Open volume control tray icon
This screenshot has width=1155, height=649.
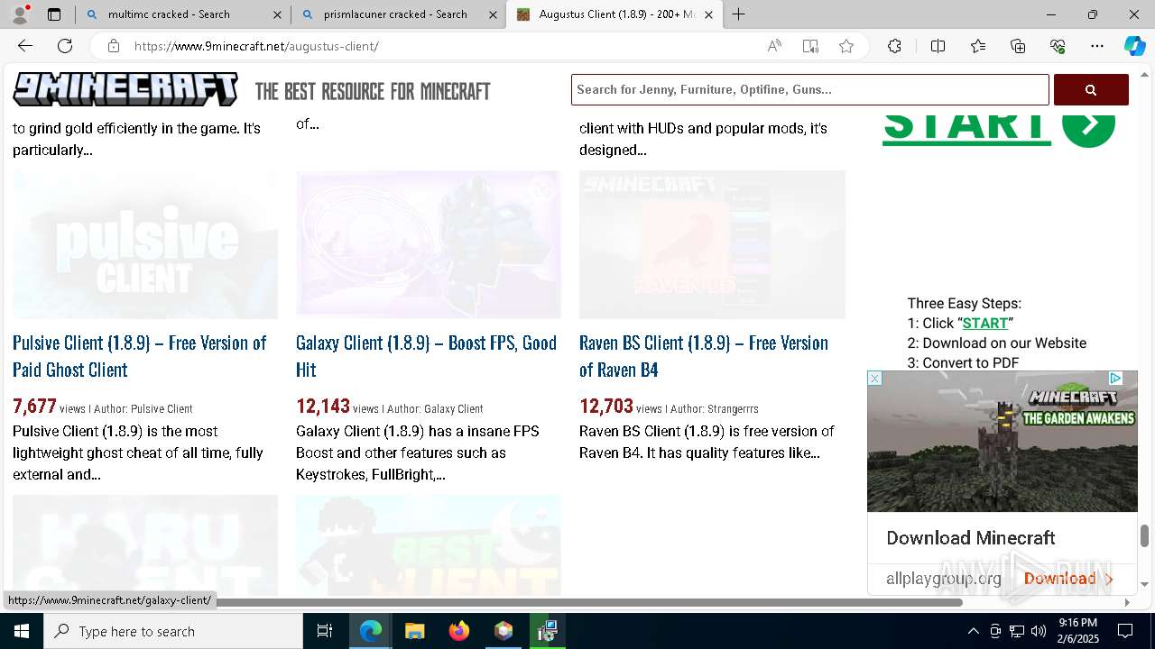pos(1039,631)
